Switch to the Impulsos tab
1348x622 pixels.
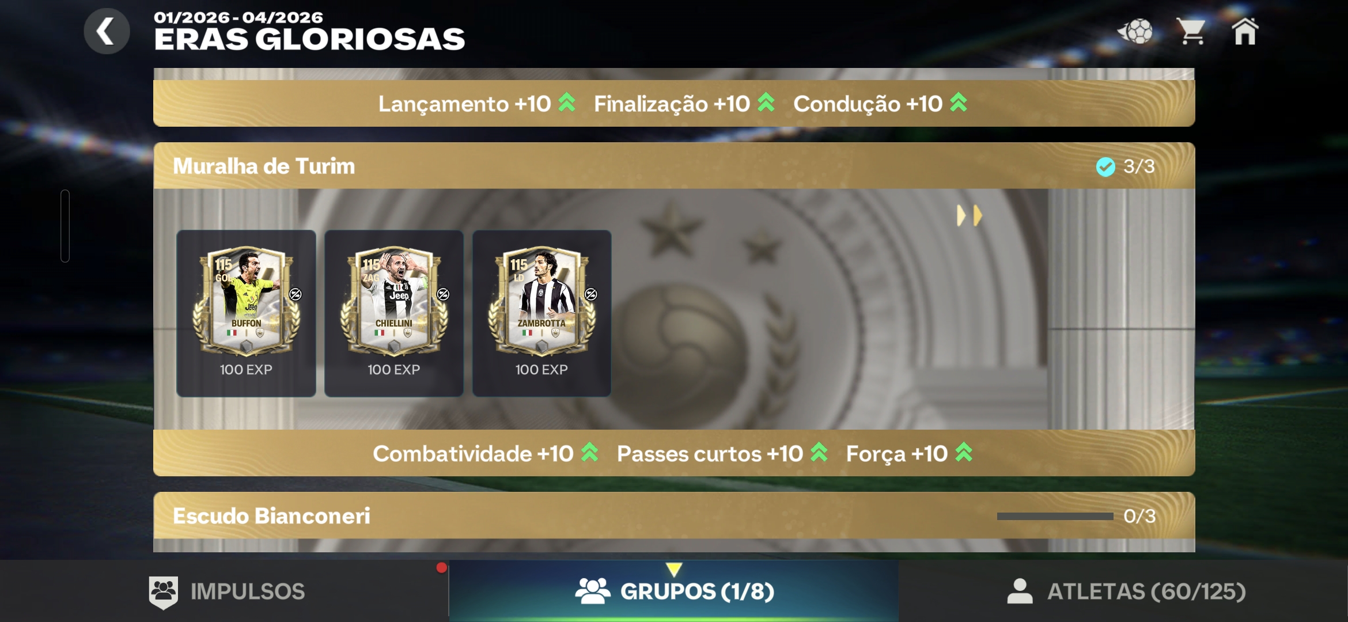tap(225, 591)
